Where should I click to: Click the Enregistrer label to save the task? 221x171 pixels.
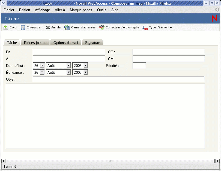click(34, 27)
